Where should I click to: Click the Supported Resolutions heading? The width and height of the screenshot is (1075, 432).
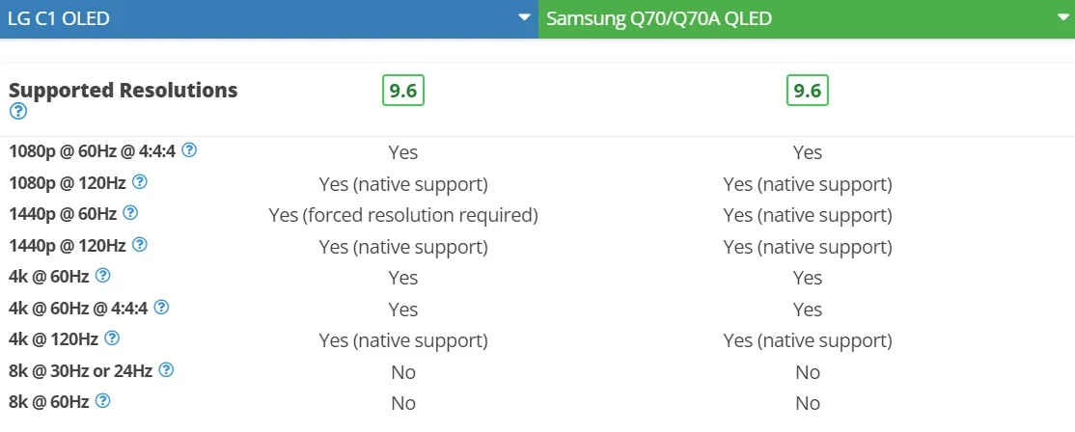(124, 91)
